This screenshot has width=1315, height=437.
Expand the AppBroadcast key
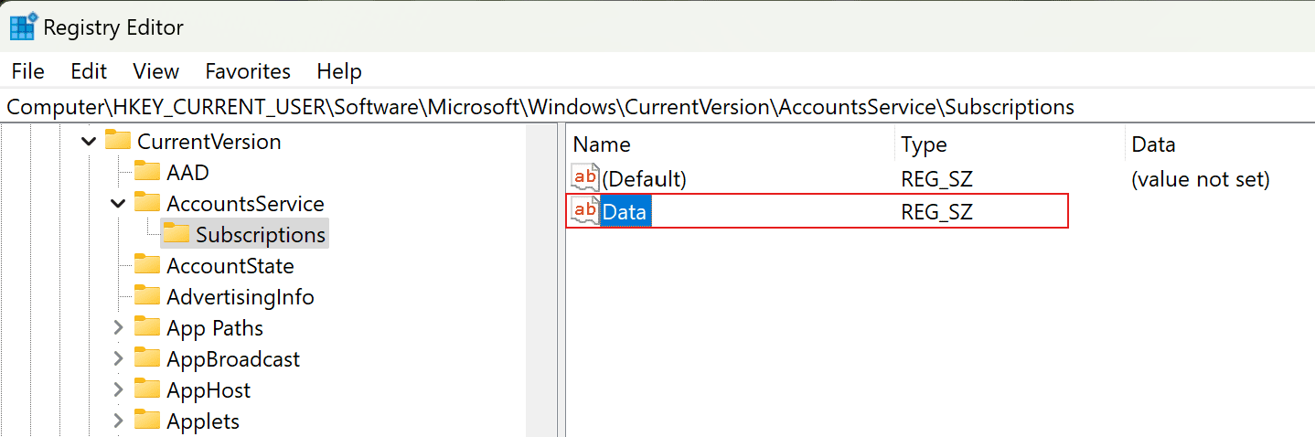coord(118,359)
